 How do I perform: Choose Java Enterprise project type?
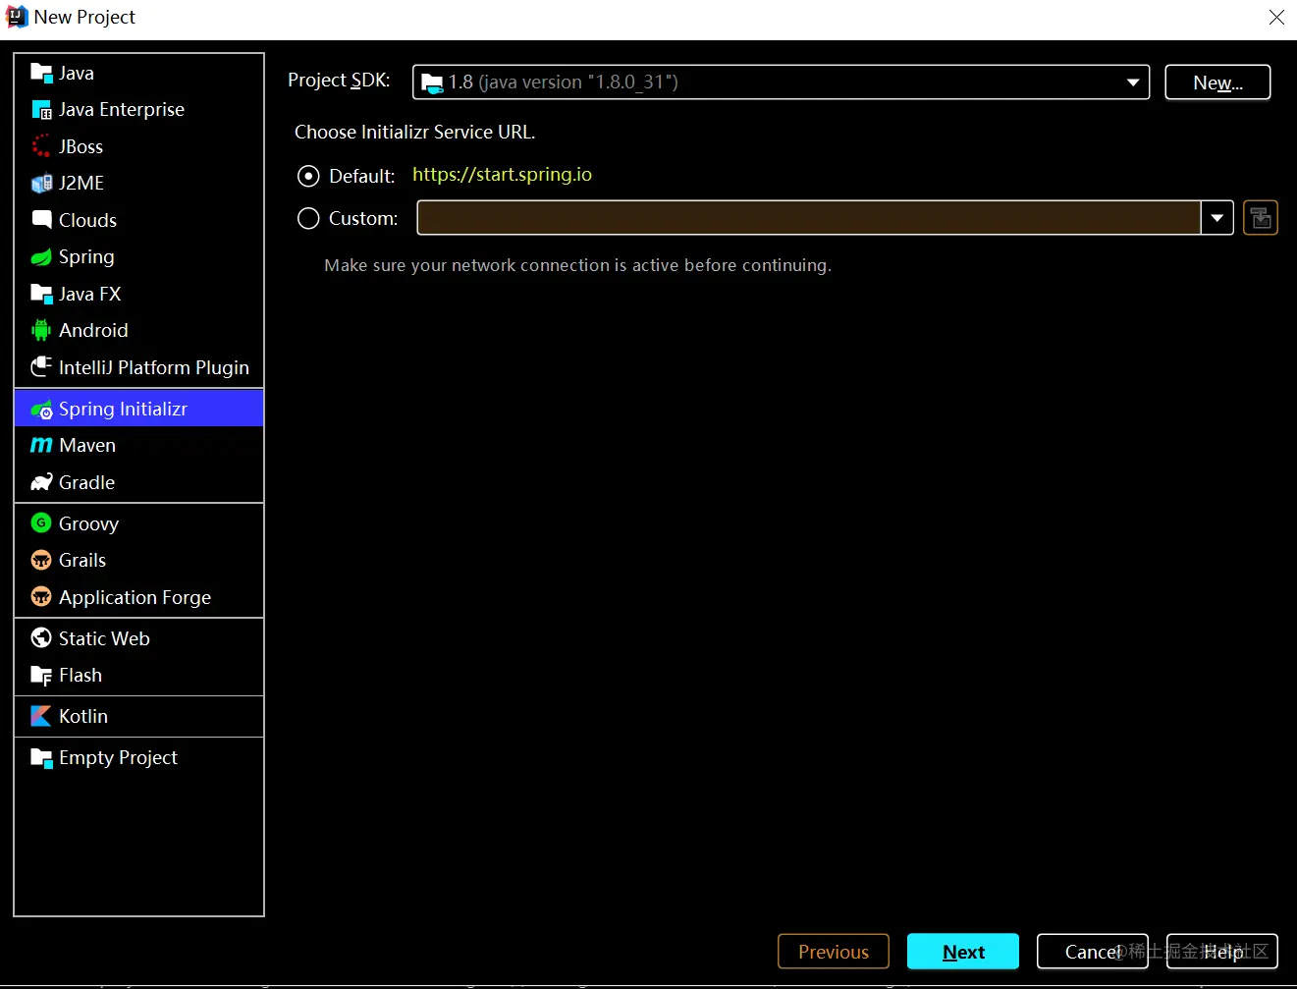[x=139, y=109]
